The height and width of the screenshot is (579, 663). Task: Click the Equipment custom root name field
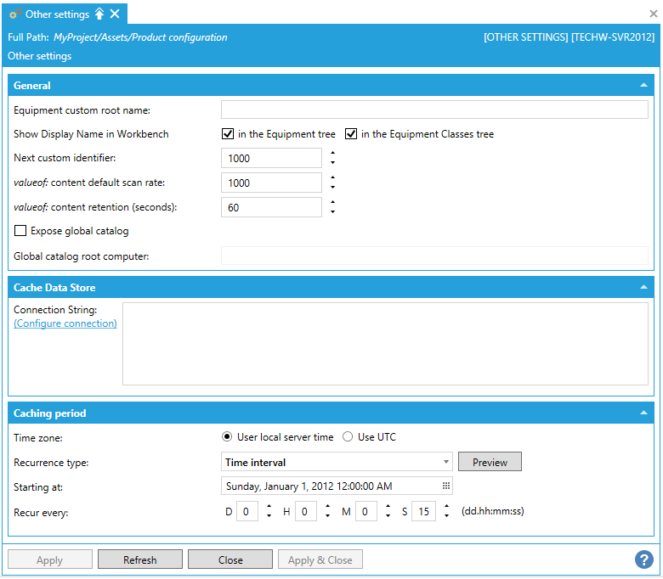point(434,110)
